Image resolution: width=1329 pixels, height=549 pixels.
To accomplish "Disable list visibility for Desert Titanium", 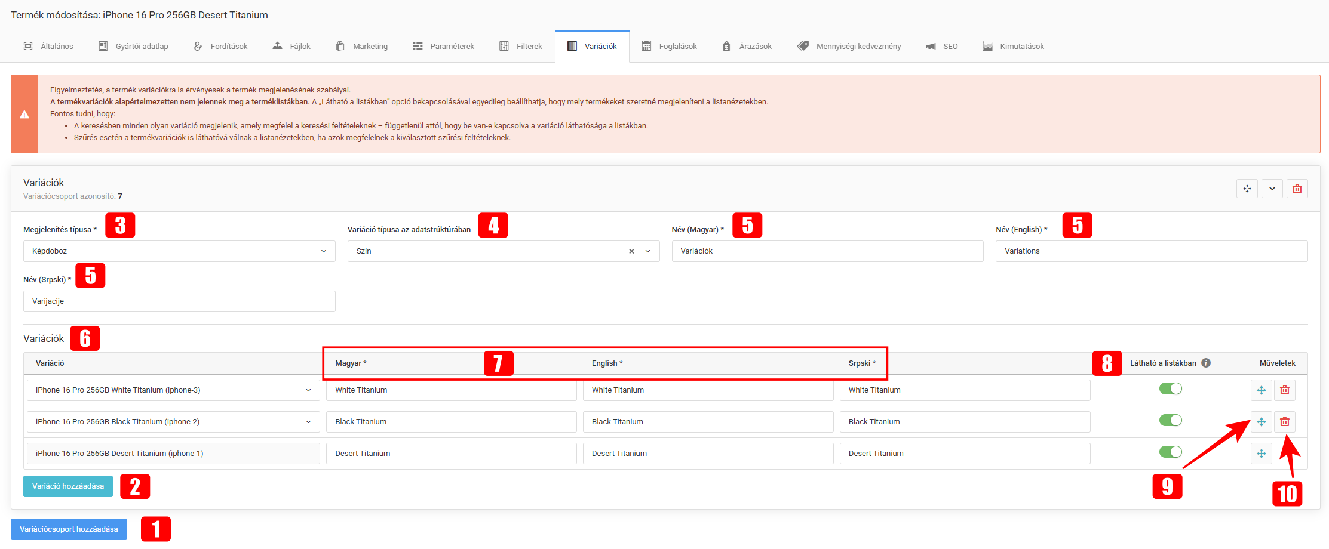I will (x=1170, y=452).
